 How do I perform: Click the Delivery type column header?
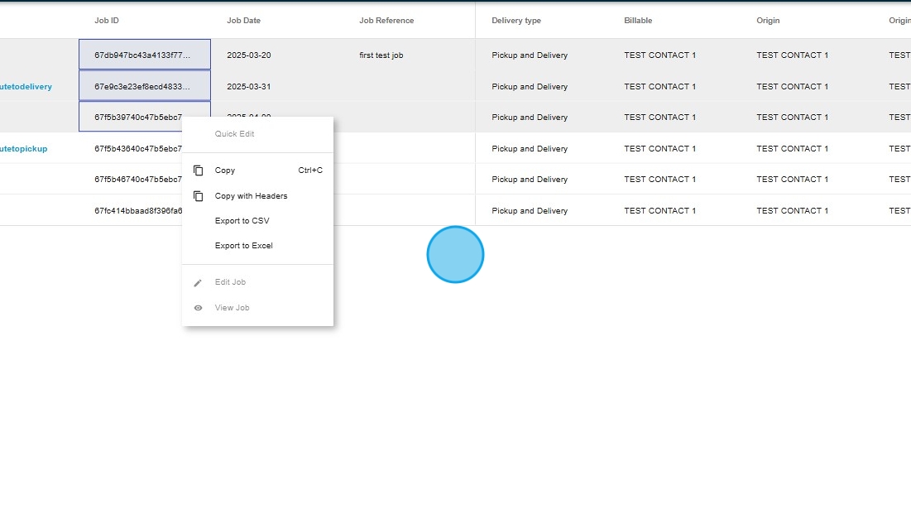point(515,21)
